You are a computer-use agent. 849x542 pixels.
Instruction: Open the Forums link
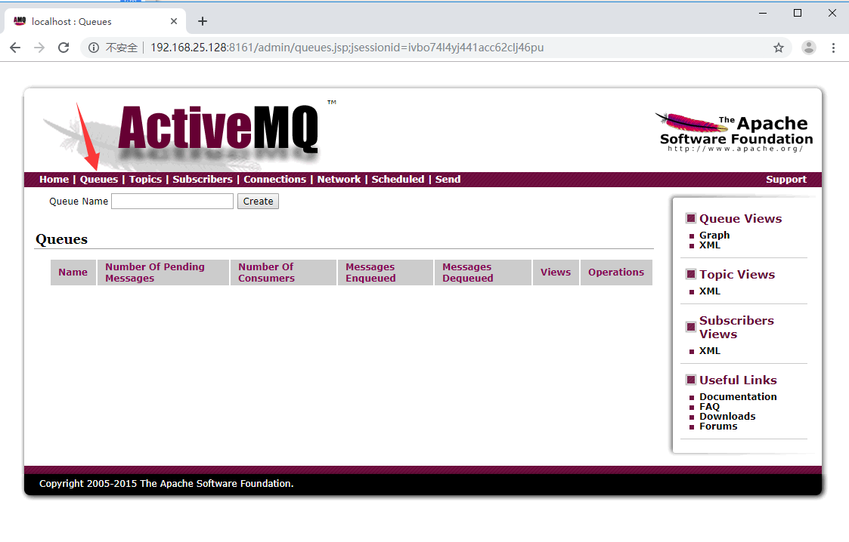[x=718, y=427]
